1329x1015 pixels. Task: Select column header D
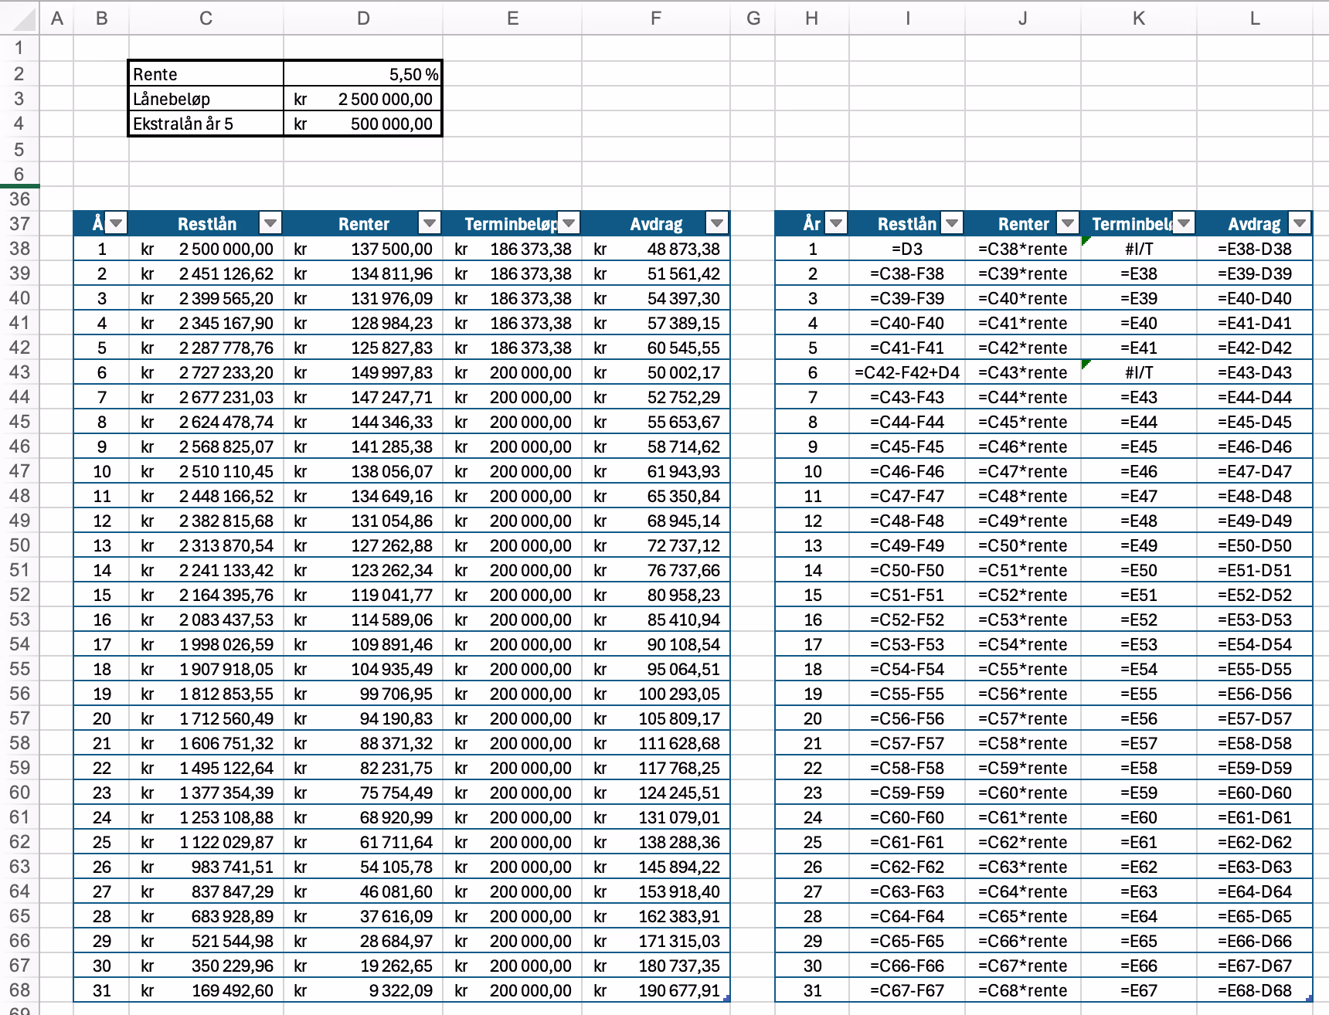(x=363, y=19)
